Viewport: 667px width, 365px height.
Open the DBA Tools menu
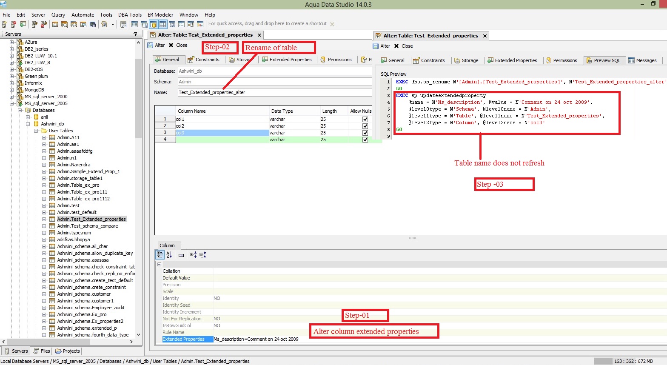130,14
